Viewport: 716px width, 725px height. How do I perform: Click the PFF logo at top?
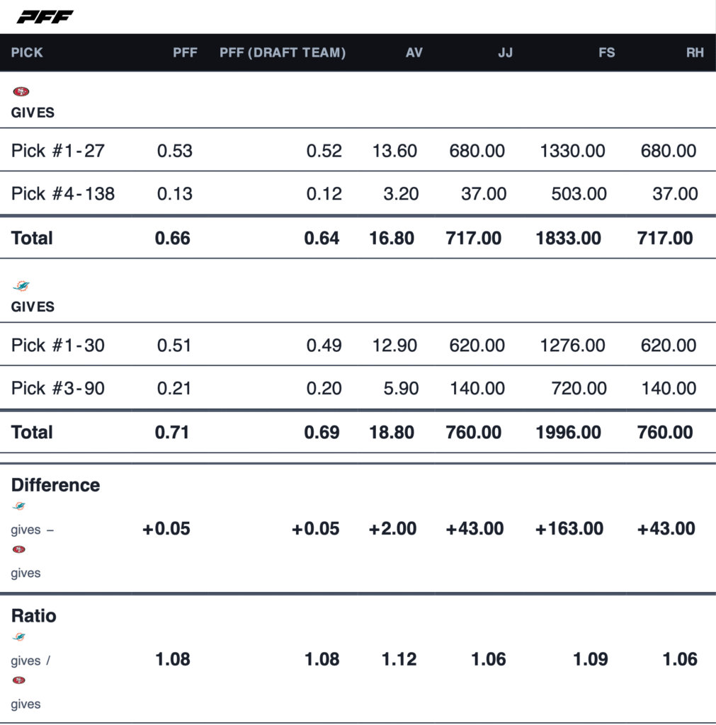45,17
